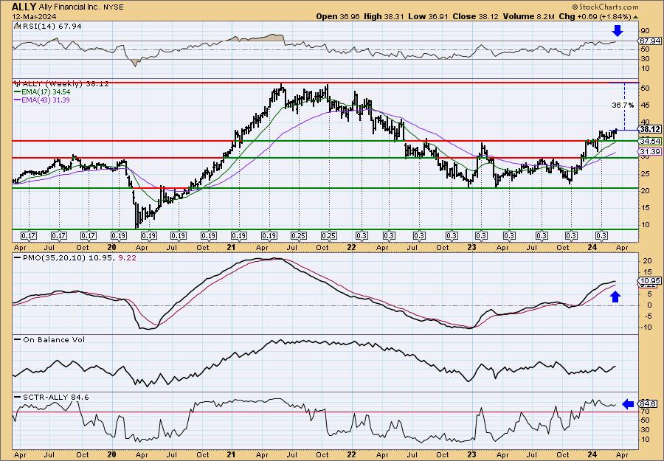This screenshot has width=664, height=461.
Task: Click the Open 36.96 value
Action: pyautogui.click(x=339, y=16)
